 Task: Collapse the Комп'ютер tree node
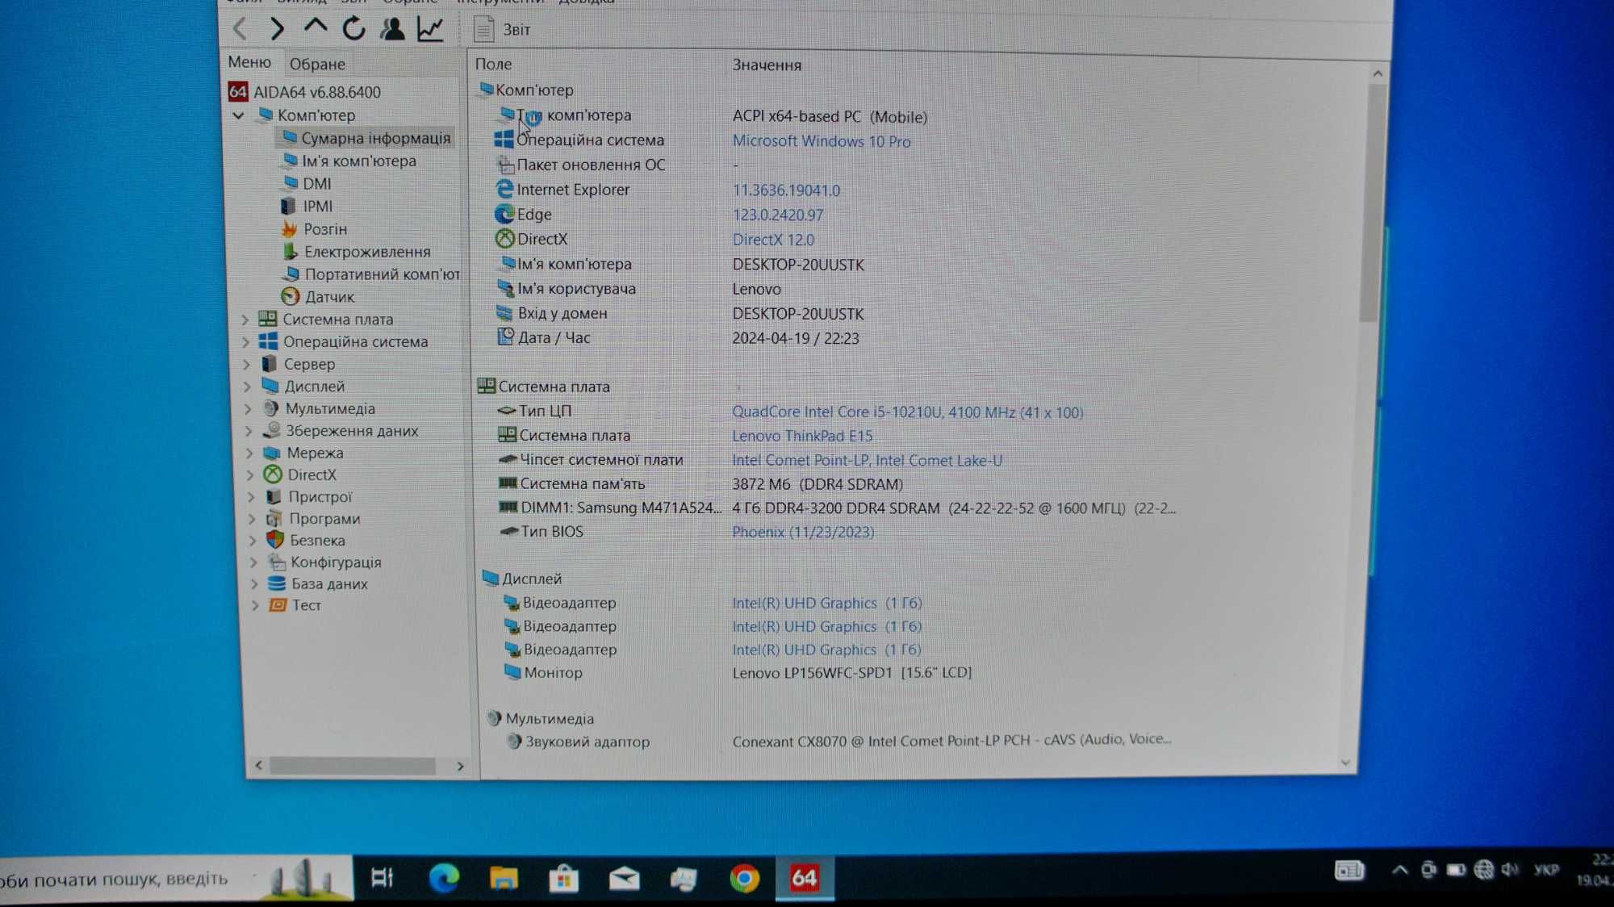click(x=238, y=115)
